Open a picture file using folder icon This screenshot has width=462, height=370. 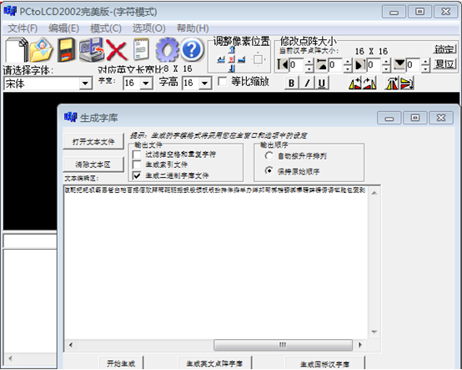41,49
